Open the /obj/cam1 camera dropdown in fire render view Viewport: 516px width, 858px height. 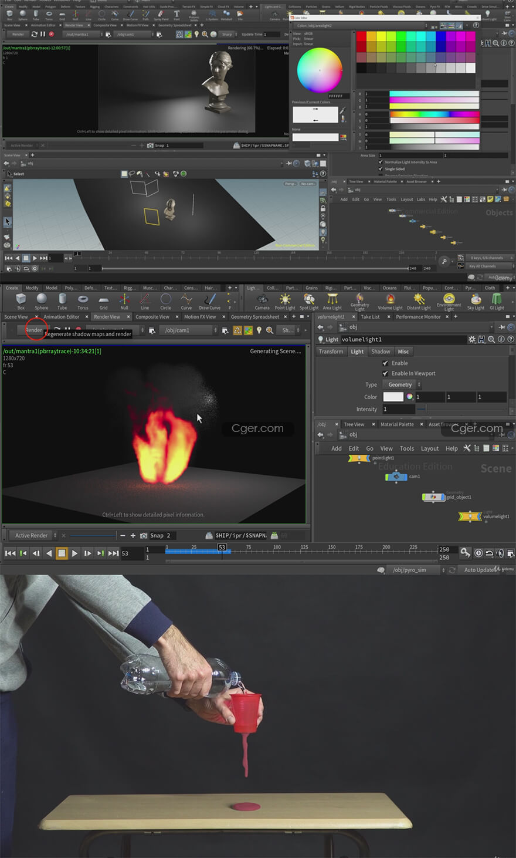tap(189, 330)
